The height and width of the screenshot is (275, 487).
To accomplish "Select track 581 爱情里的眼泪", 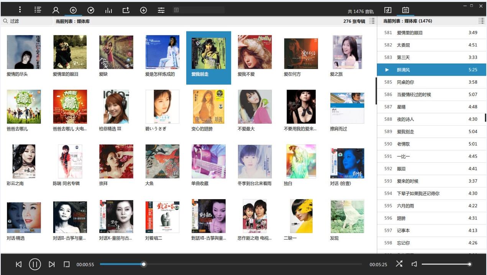I will click(431, 33).
